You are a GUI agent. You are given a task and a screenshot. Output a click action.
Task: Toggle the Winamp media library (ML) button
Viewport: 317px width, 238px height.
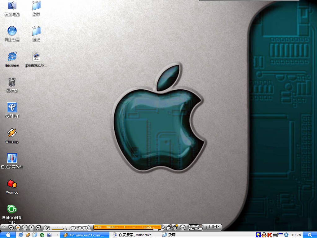tap(85, 228)
